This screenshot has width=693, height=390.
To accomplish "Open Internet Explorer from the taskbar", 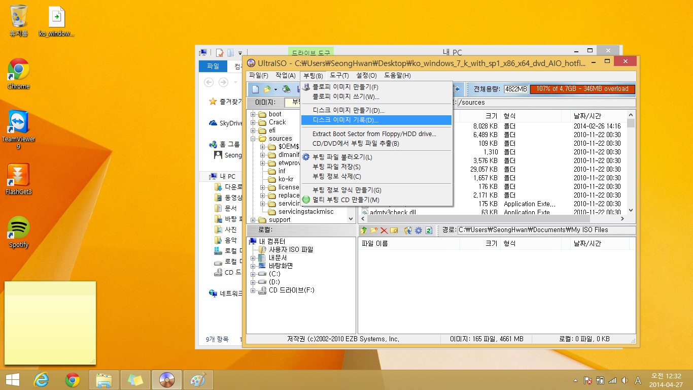I will point(41,379).
